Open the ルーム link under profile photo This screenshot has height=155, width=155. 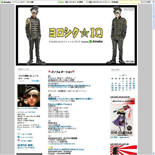pos(20,108)
